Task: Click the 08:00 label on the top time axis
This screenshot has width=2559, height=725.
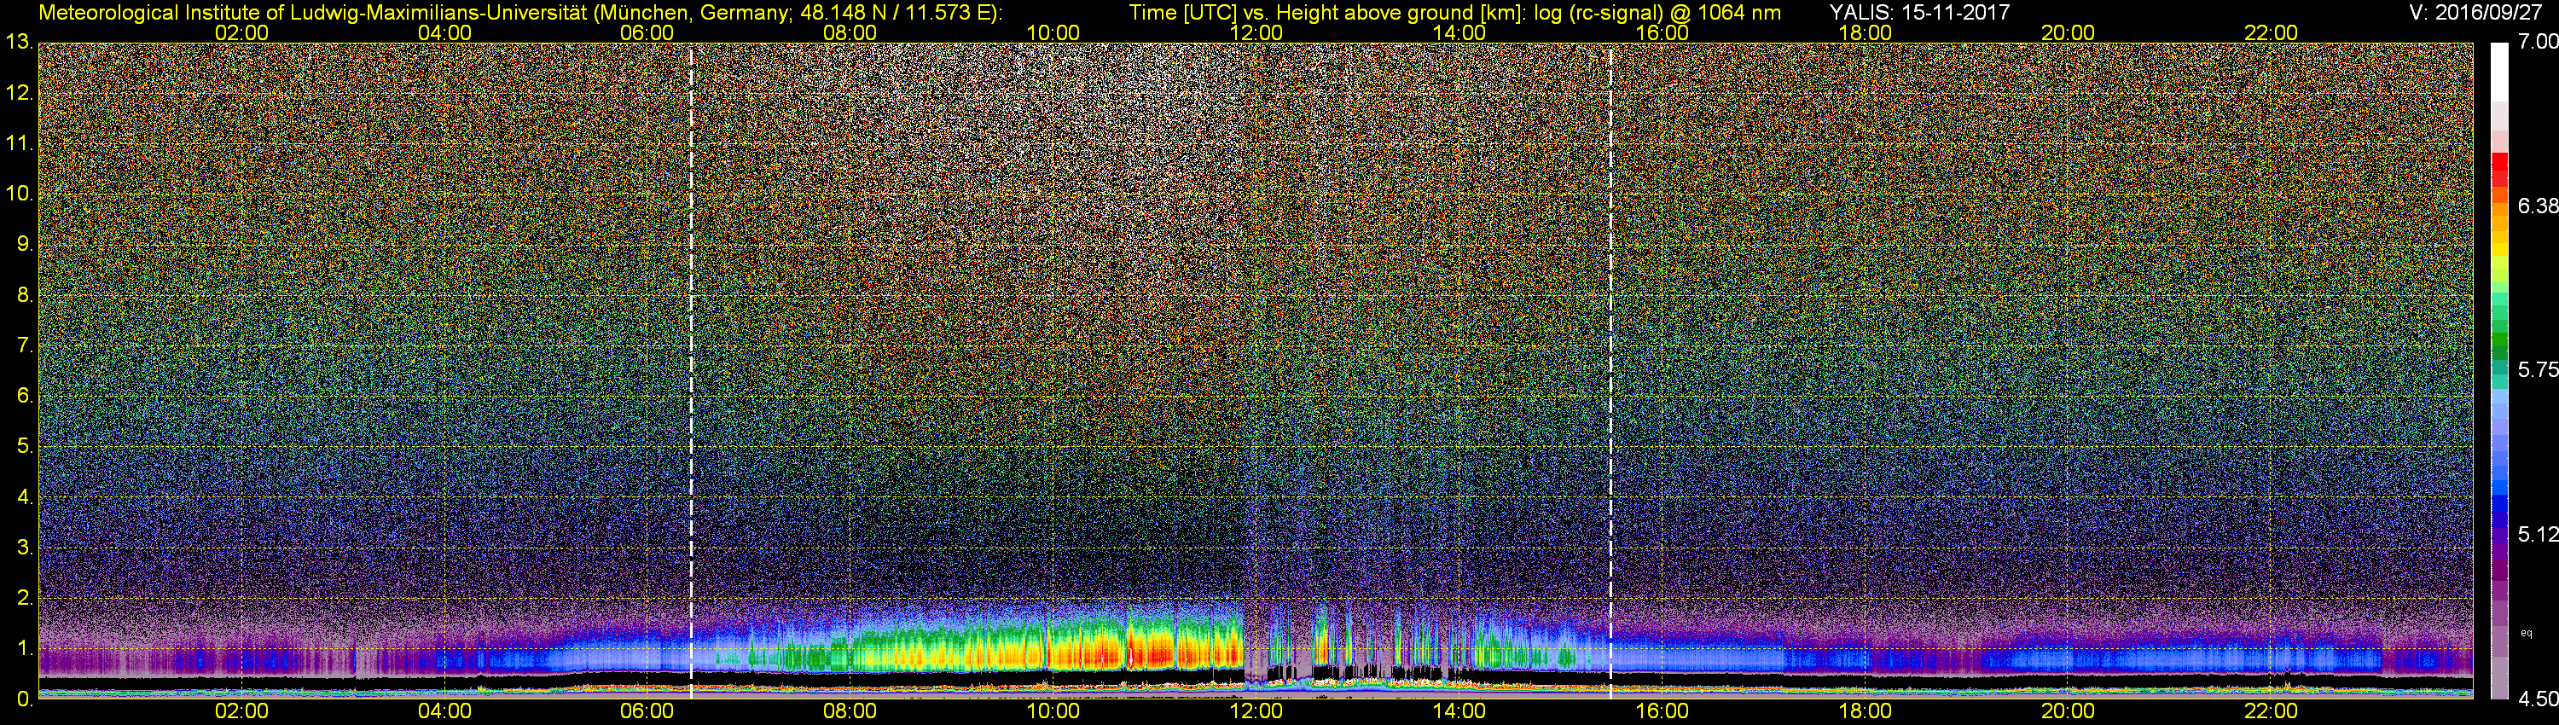Action: [850, 32]
